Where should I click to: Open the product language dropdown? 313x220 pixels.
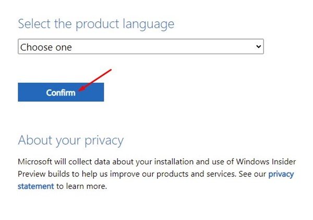[x=140, y=47]
